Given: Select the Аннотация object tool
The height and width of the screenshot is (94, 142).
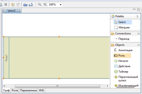Looking at the screenshot, I should (123, 50).
